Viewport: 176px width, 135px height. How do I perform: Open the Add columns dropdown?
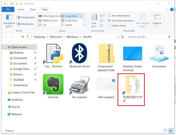(102, 20)
